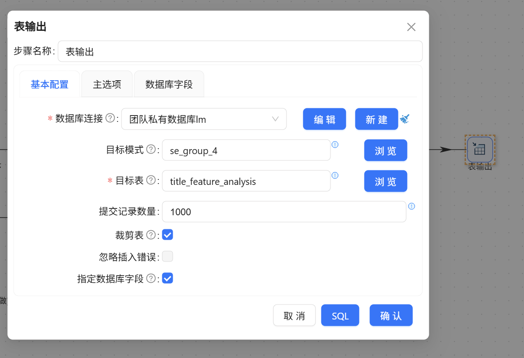Click 浏览 next to 目标模式
Screen dimensions: 524x358
(386, 150)
